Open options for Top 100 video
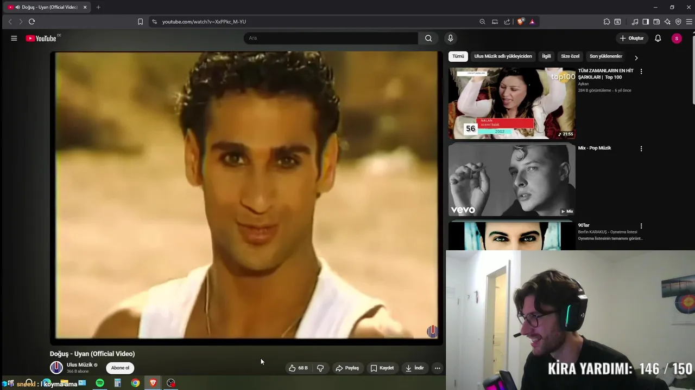 641,71
